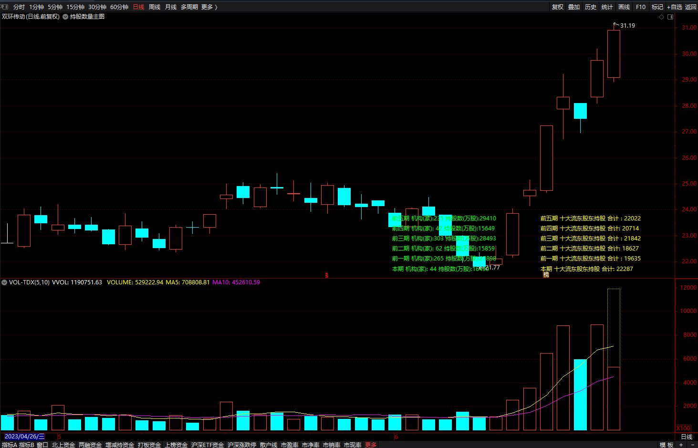Select the 30分钟 period
Viewport: 698px width, 448px height.
(x=97, y=7)
